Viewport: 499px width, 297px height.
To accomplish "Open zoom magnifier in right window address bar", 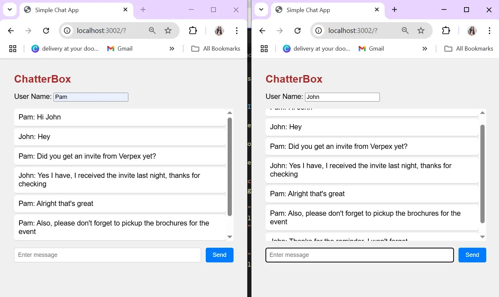I will tap(405, 31).
